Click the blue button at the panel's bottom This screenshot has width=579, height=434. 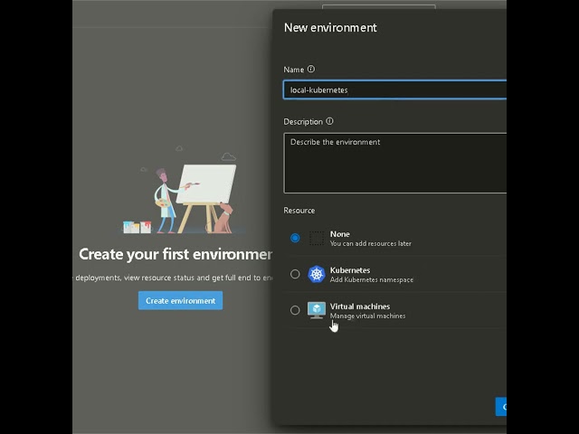(x=501, y=407)
